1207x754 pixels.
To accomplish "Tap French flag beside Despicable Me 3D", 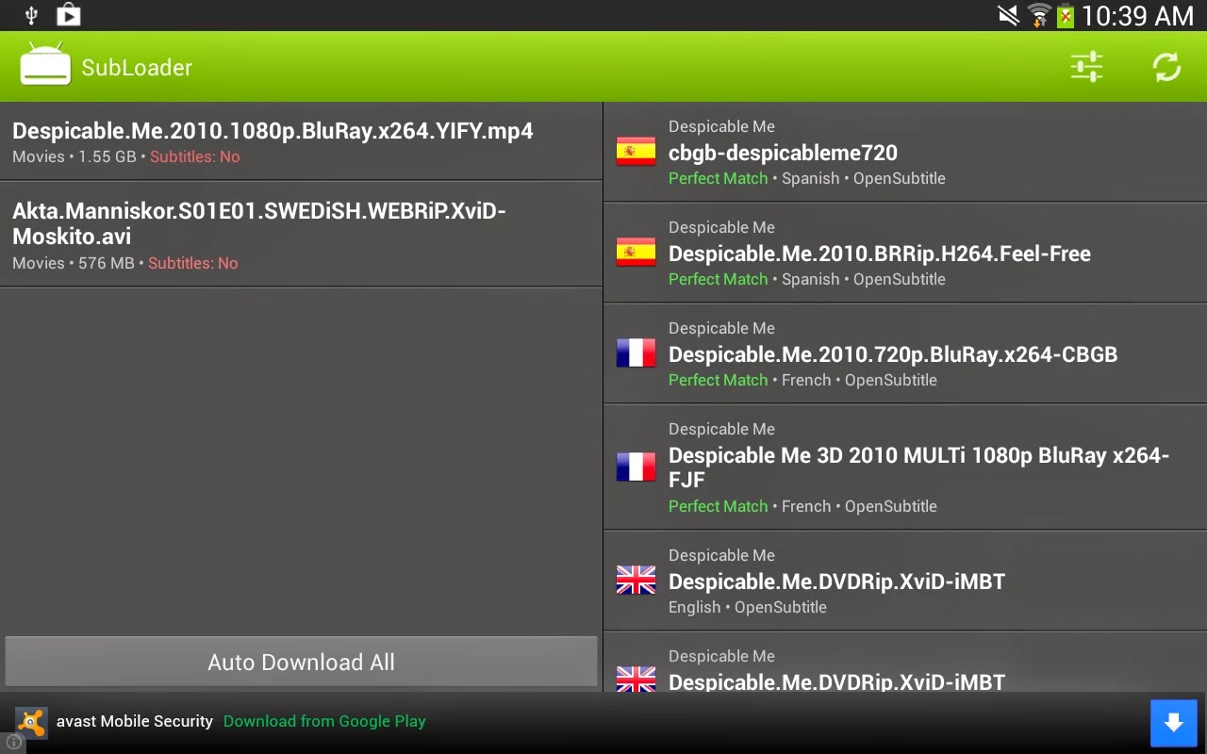I will (636, 467).
